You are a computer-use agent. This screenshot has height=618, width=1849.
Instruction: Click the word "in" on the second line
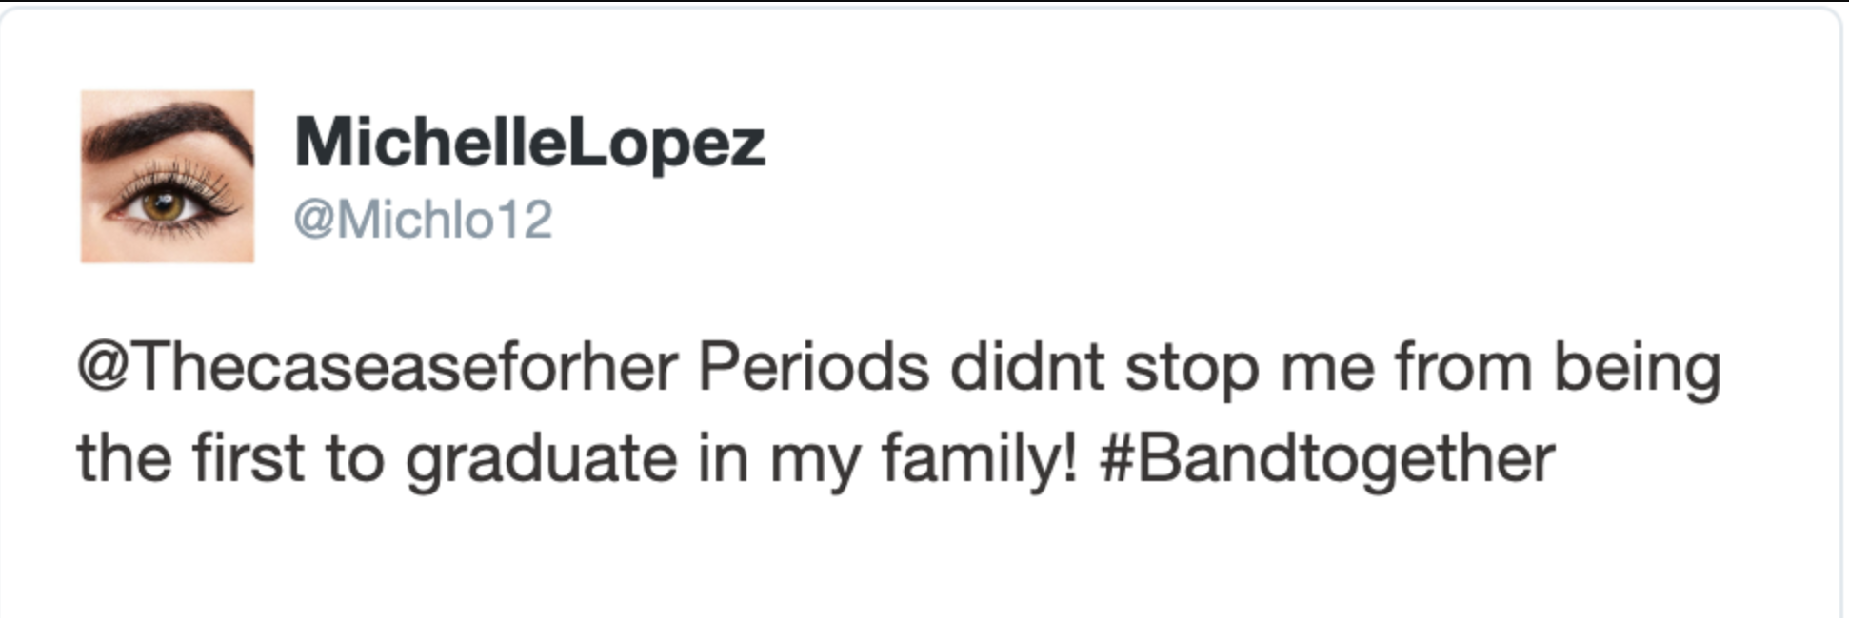point(723,459)
